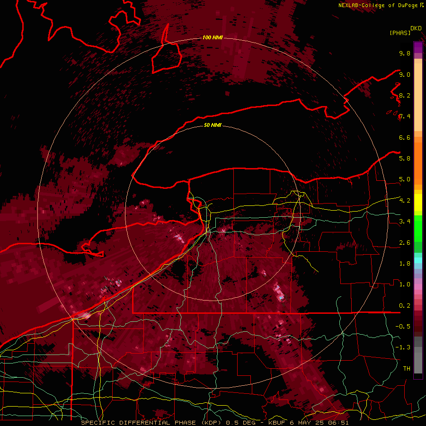Click the DKD PHAS legend title
The image size is (426, 426).
[x=405, y=30]
